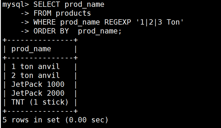Click the '1 ton anvil' result row

(x=36, y=67)
